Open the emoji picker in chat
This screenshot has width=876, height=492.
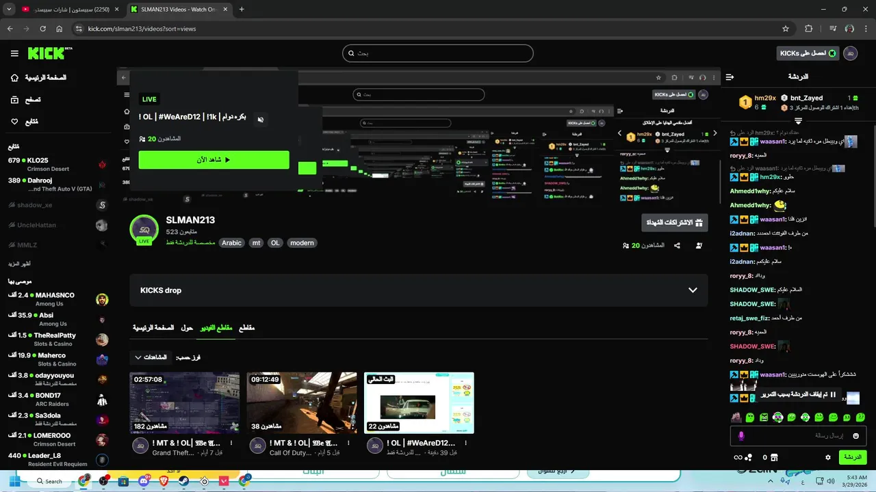point(855,436)
